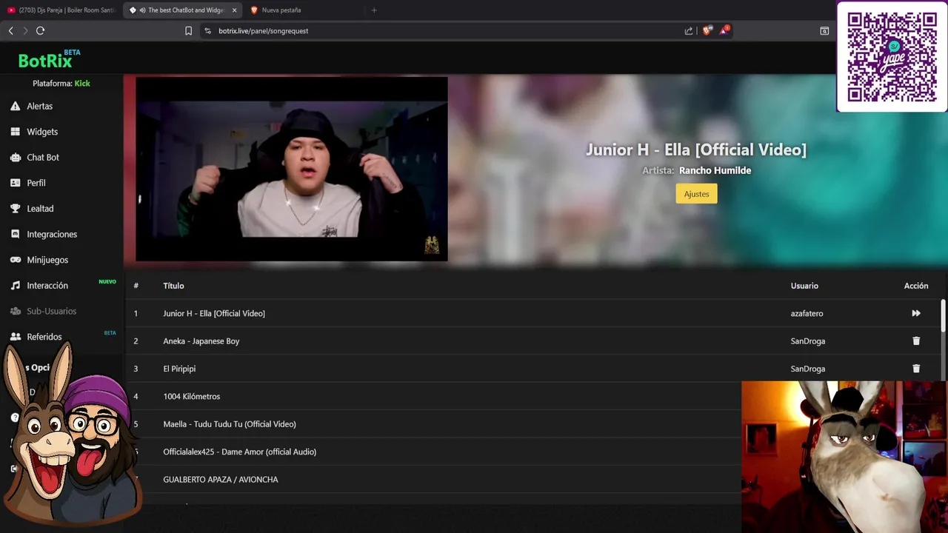The width and height of the screenshot is (948, 533).
Task: Click the address bar URL field
Action: point(444,30)
